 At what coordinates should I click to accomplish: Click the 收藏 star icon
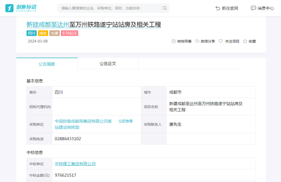[245, 41]
